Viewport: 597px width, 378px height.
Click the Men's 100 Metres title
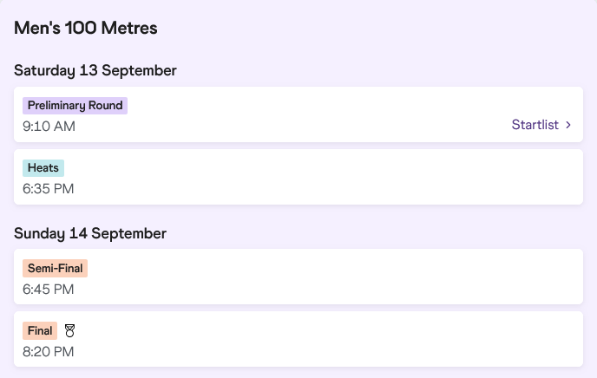[86, 28]
